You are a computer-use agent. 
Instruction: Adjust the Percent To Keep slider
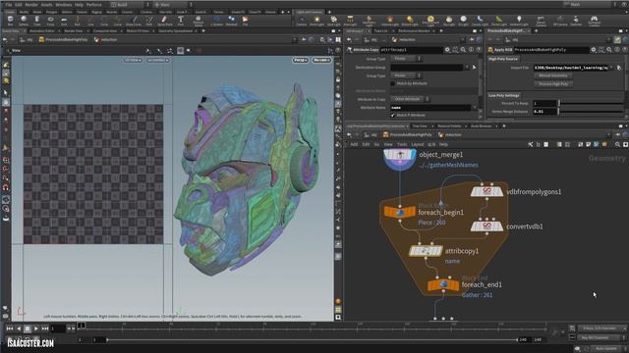click(x=590, y=103)
